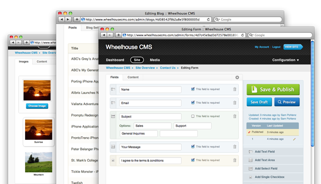Click the Sunrise image thumbnail in leftmost window
The height and width of the screenshot is (184, 321).
pyautogui.click(x=38, y=130)
